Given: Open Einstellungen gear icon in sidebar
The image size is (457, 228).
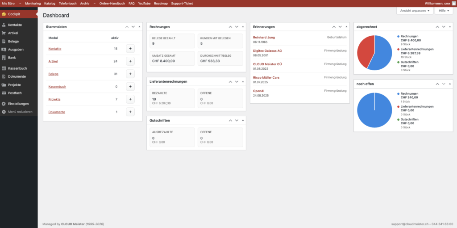Looking at the screenshot, I should pos(4,104).
